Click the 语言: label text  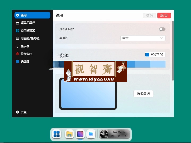63,38
